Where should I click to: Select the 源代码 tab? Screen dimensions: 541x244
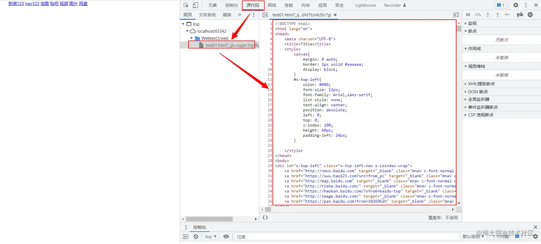pos(253,5)
